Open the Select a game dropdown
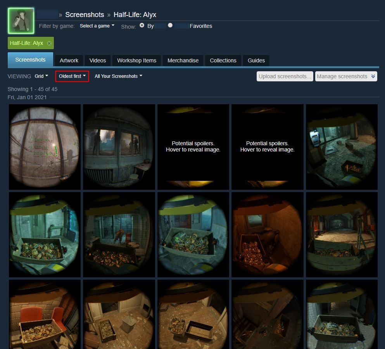 (x=97, y=26)
